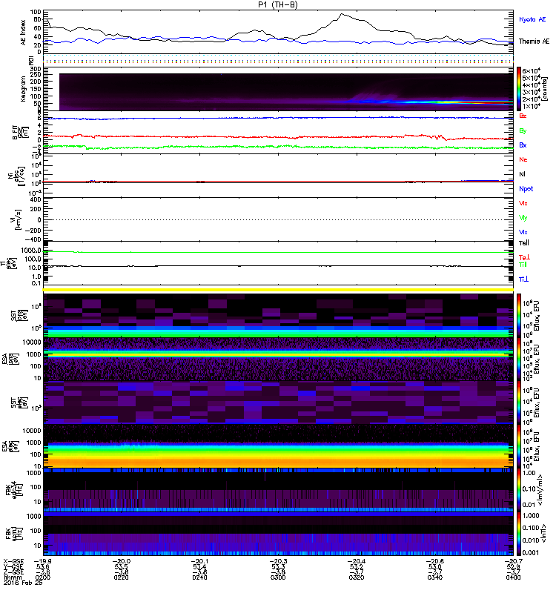Click the X-GSE value -20.3
Image resolution: width=556 pixels, height=593 pixels.
point(278,561)
